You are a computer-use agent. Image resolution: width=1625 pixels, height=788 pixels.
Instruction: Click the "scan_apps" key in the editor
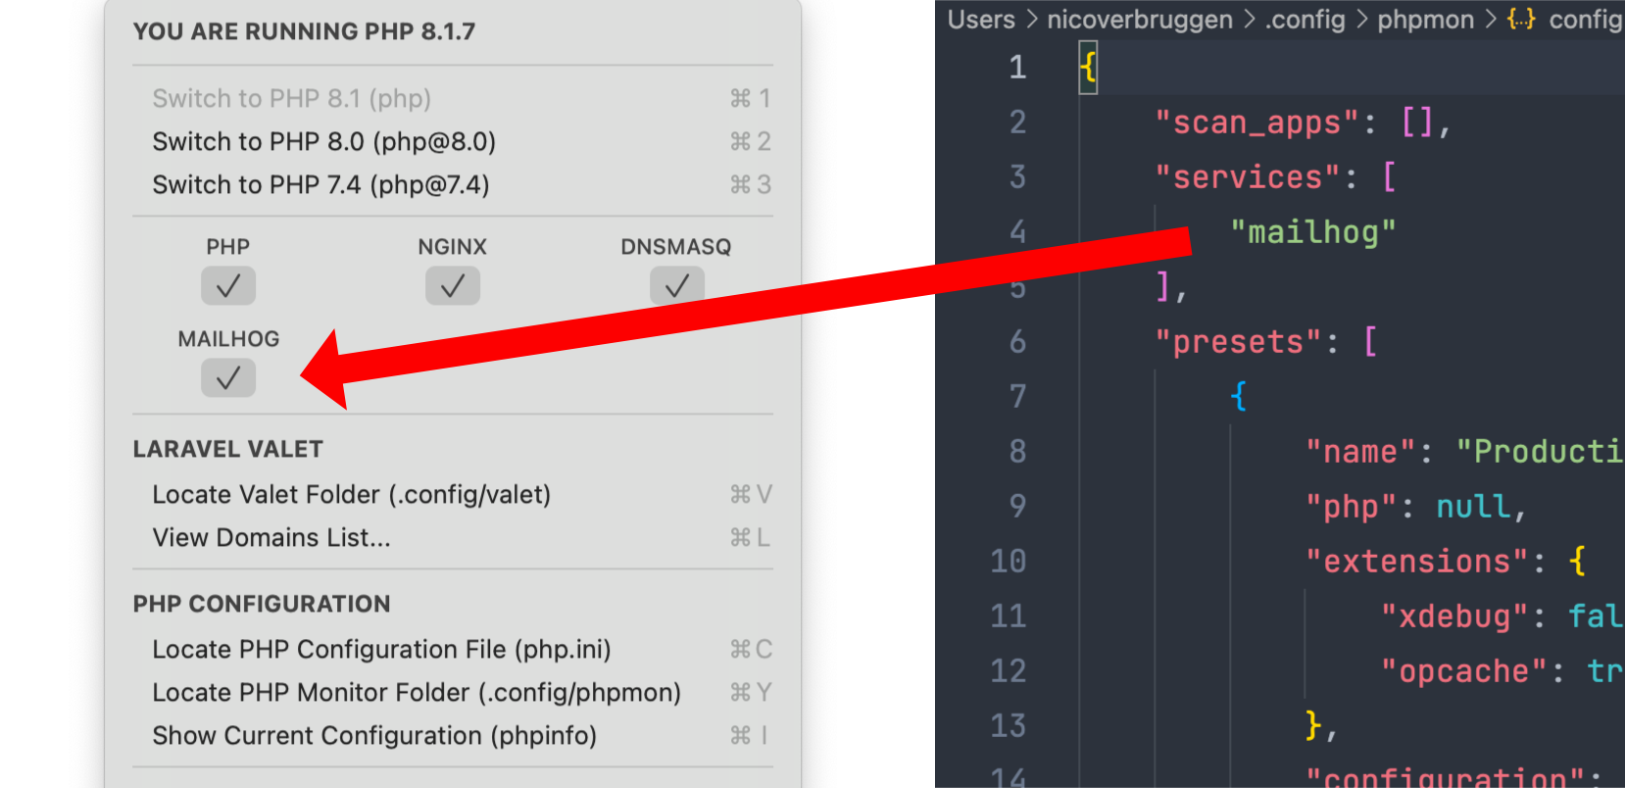1257,123
